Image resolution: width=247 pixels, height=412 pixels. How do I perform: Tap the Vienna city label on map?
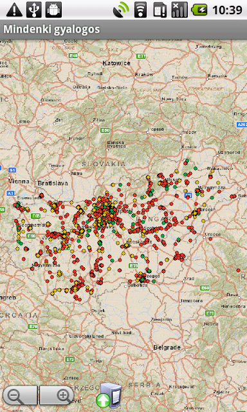19,182
